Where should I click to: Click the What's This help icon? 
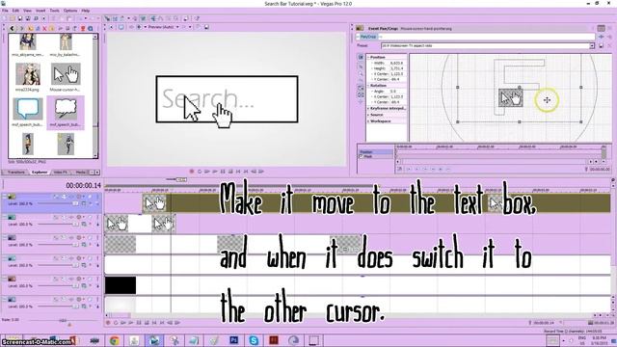click(x=197, y=18)
